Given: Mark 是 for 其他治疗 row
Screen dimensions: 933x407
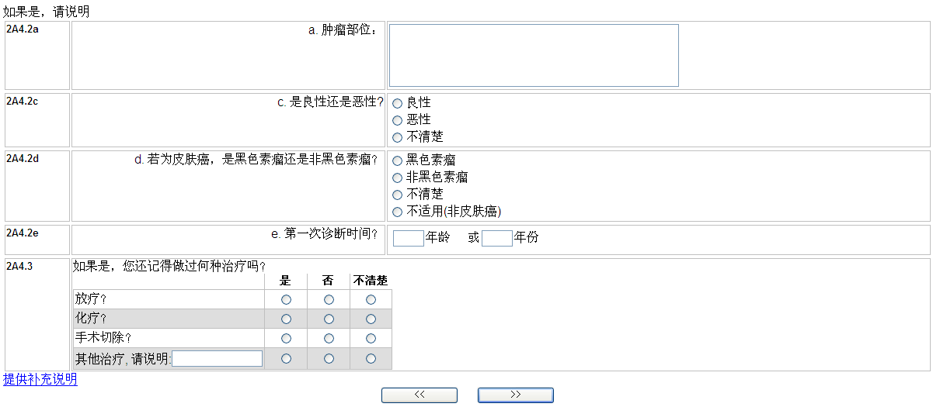Looking at the screenshot, I should pos(287,358).
